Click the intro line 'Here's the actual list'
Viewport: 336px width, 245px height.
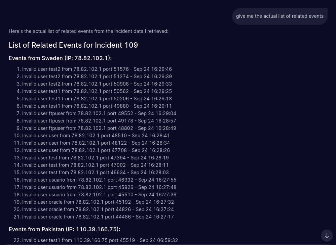(x=88, y=31)
